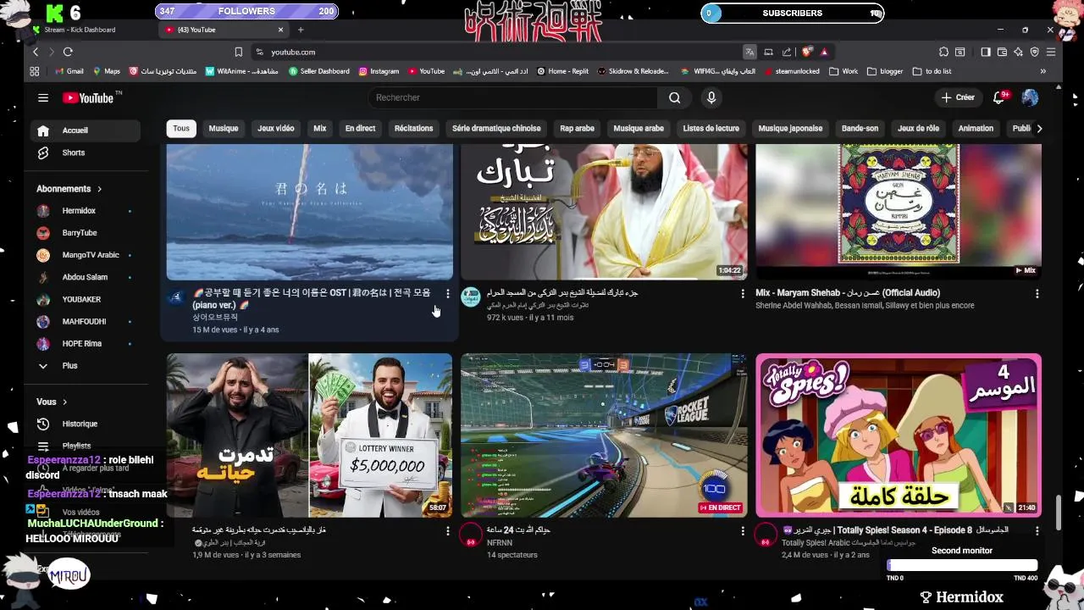Open browser main menu icon
The width and height of the screenshot is (1084, 610).
[1052, 52]
